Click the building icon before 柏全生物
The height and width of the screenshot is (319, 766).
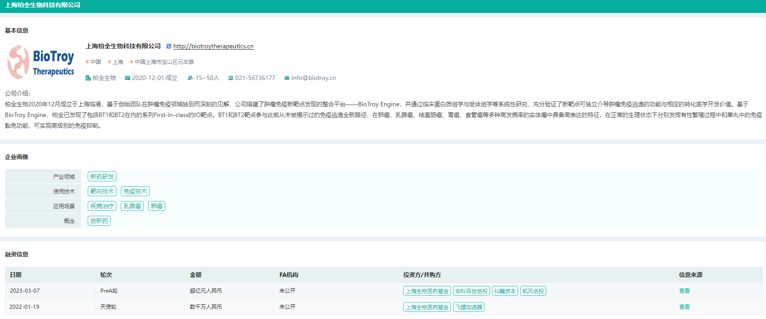pyautogui.click(x=88, y=78)
